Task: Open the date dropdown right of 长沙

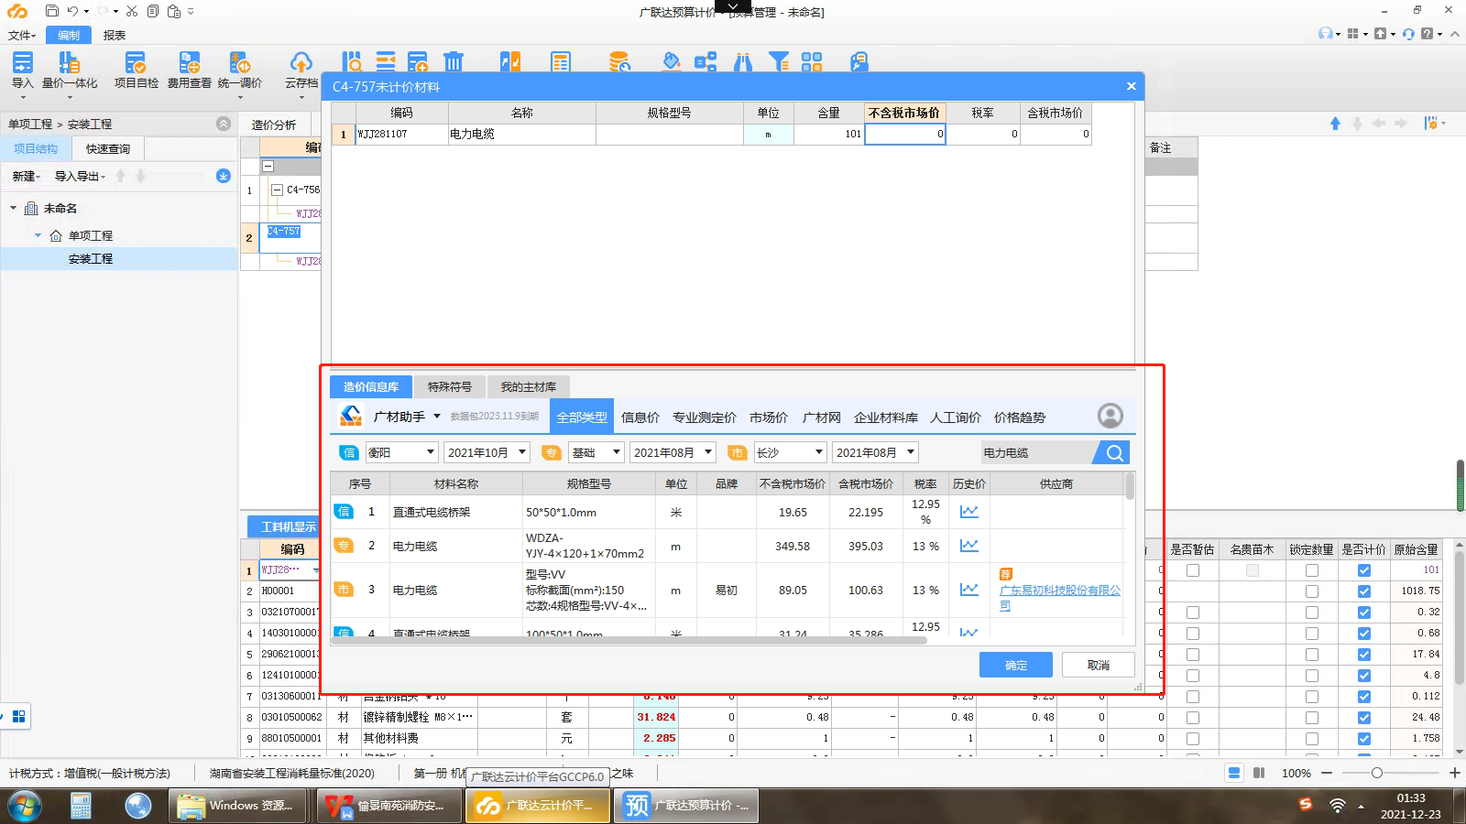Action: point(875,452)
